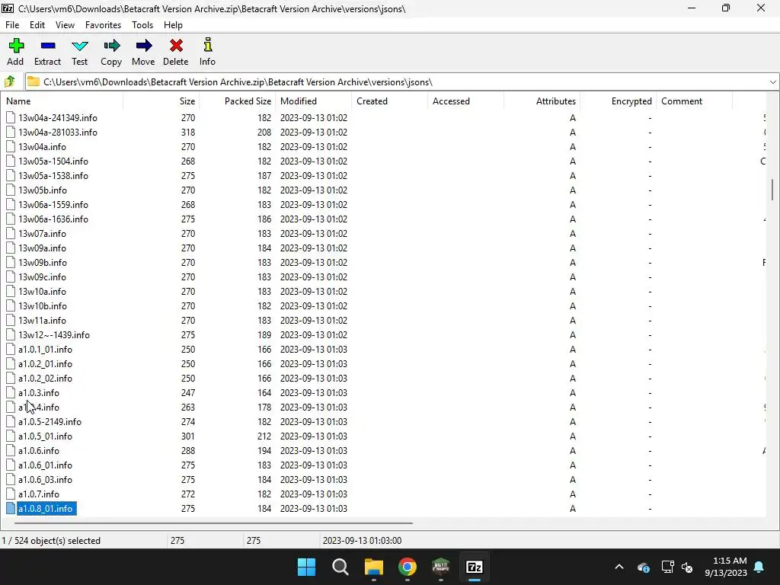Click the Comment column header

[x=694, y=101]
